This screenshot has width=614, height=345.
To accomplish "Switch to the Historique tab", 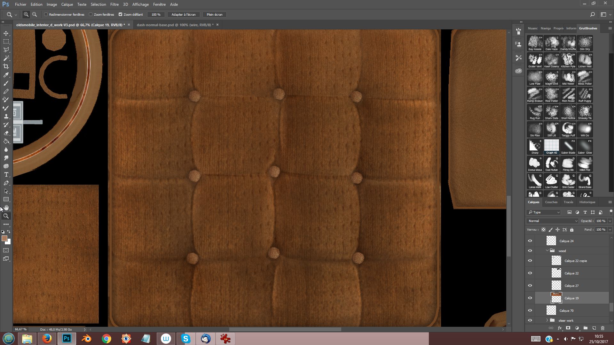I will 587,202.
